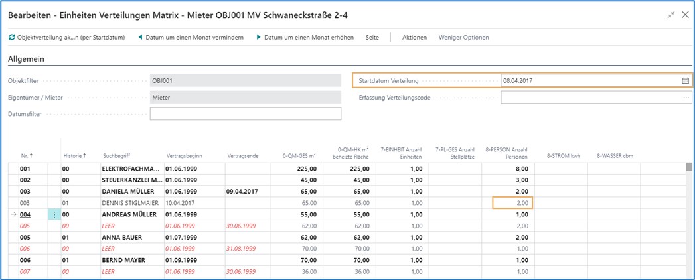Click the empty 8-STROM cell of row 001

tap(561, 169)
